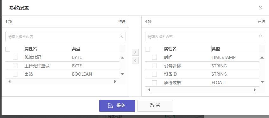Click search magnifier in the 待选 panel
269x118 pixels.
(121, 36)
